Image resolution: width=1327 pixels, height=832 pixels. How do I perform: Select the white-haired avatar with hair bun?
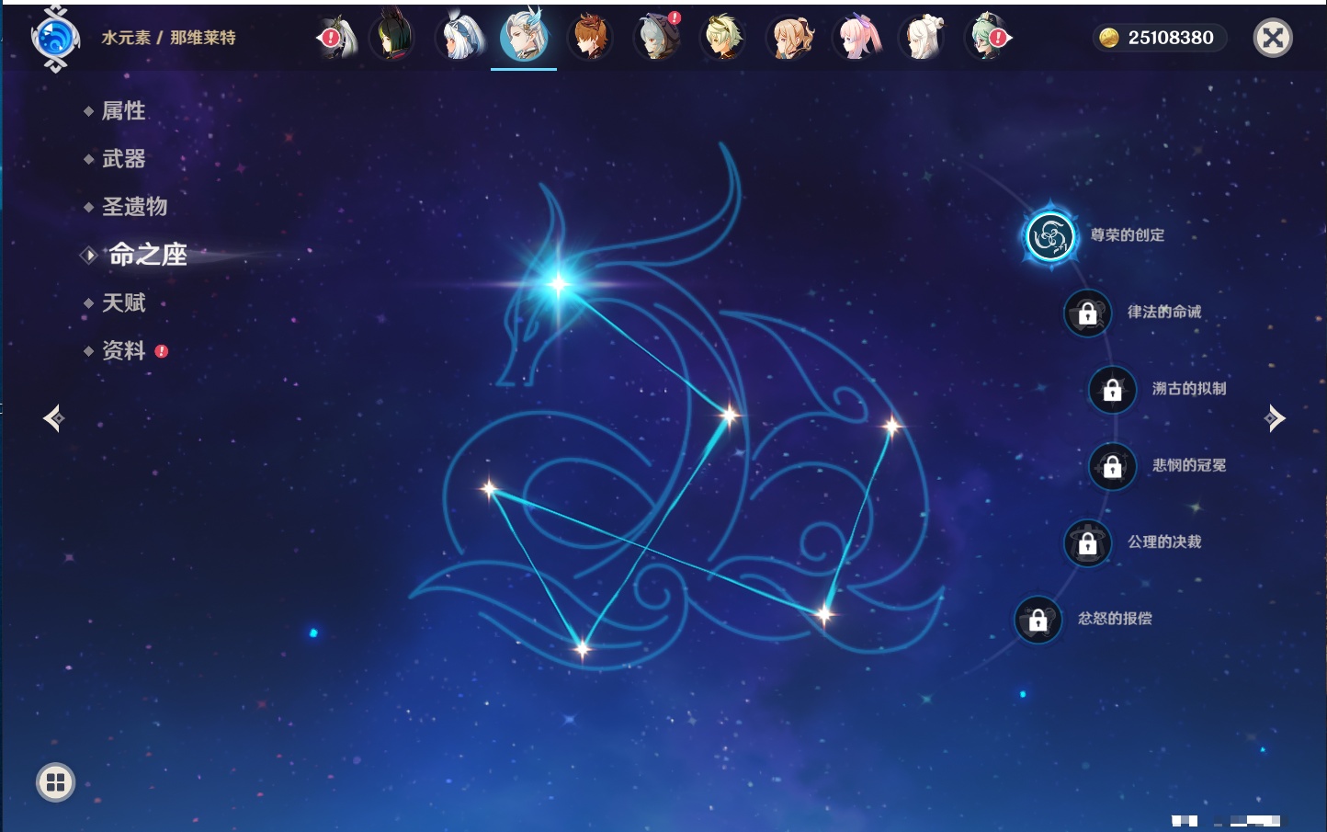(922, 38)
